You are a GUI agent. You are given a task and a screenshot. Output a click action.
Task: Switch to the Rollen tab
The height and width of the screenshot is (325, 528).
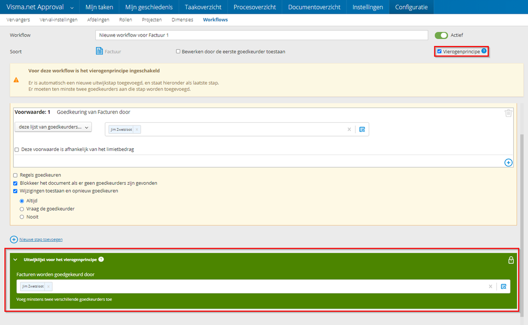pyautogui.click(x=125, y=20)
